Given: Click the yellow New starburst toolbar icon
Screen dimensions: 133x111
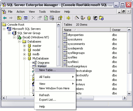Looking at the screenshot, I should click(68, 18).
